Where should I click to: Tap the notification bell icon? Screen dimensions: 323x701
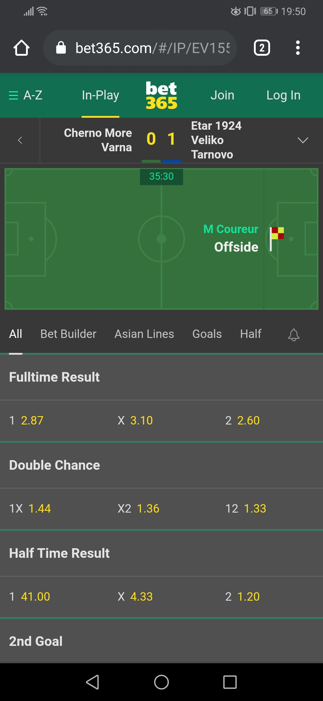294,335
